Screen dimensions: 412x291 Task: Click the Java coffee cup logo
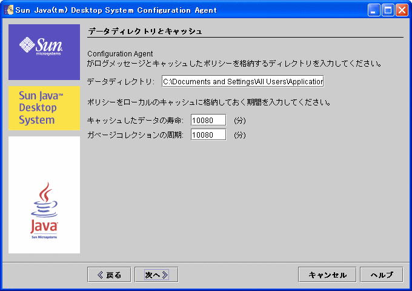pos(44,210)
